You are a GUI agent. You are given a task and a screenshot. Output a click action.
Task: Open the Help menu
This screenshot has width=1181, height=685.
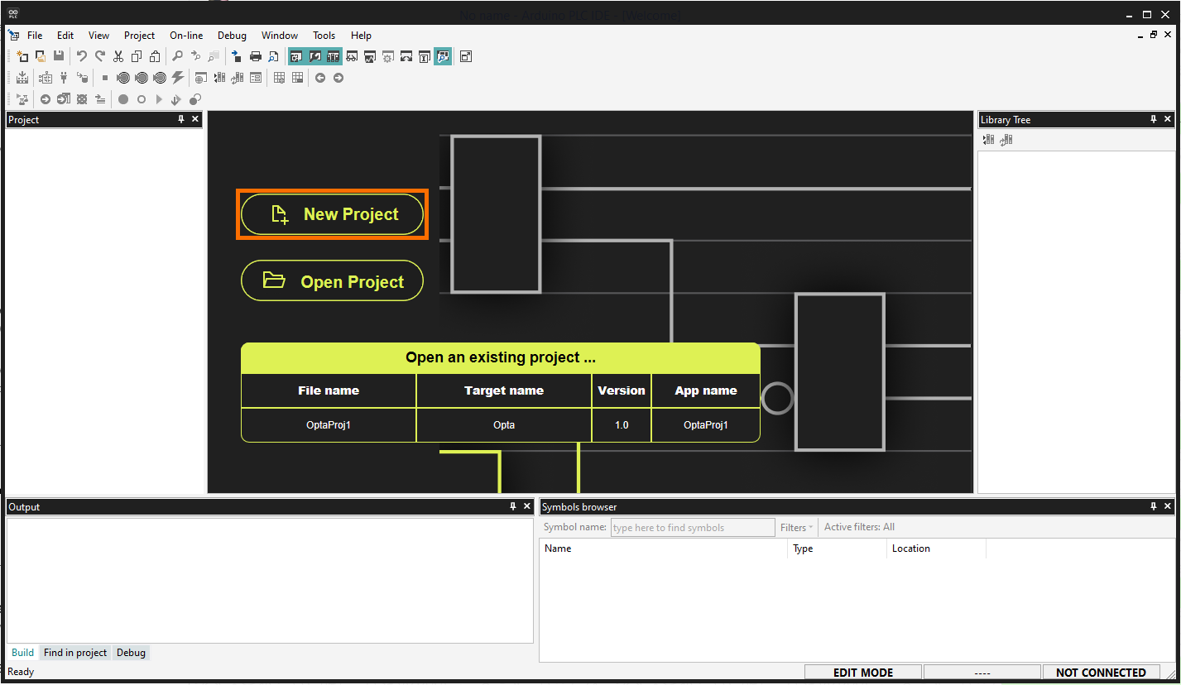click(x=361, y=36)
